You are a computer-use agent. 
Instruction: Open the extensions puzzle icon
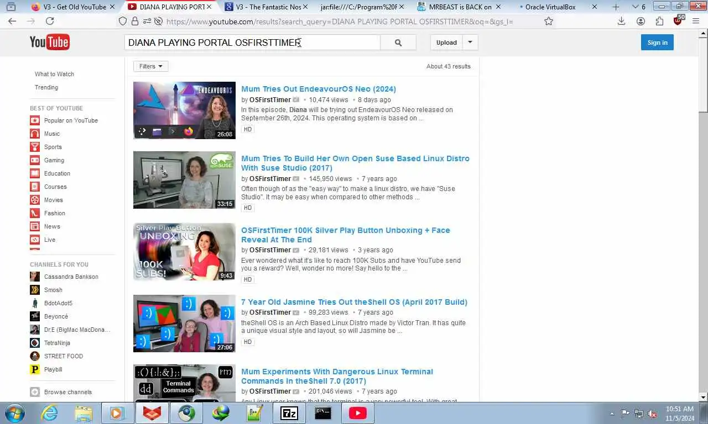click(659, 21)
